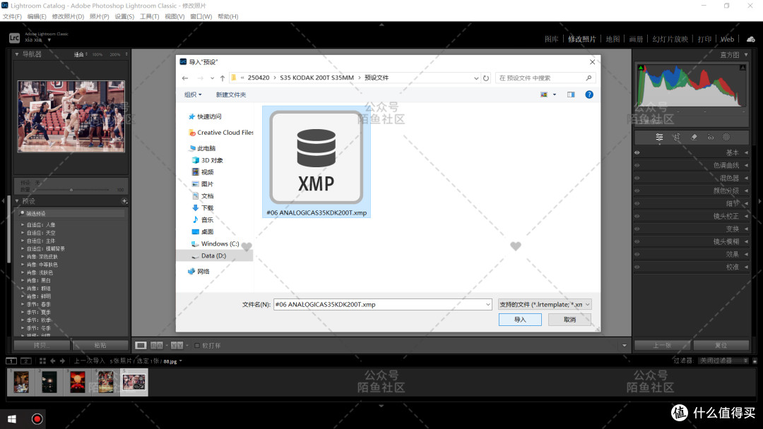Toggle visibility of 色调曲线 panel
763x429 pixels.
(637, 165)
